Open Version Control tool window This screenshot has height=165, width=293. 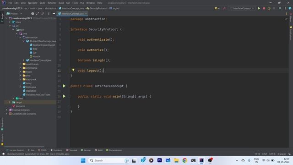[x=15, y=150]
